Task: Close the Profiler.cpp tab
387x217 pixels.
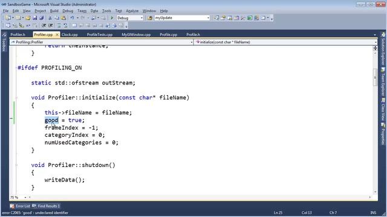Action: pos(57,35)
